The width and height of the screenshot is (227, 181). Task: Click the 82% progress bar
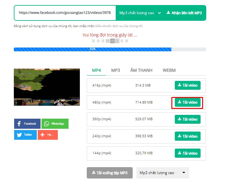tap(110, 49)
